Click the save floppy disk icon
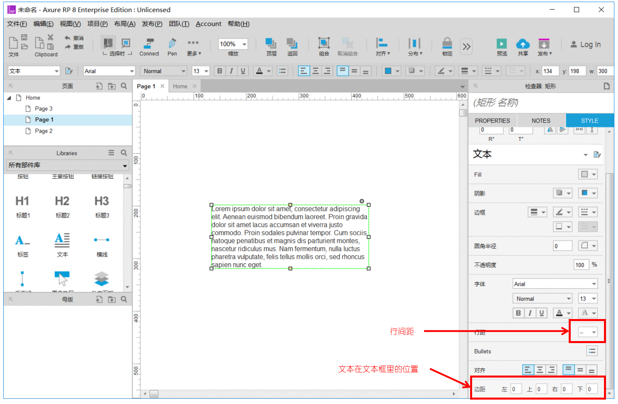This screenshot has width=618, height=404. (x=24, y=37)
